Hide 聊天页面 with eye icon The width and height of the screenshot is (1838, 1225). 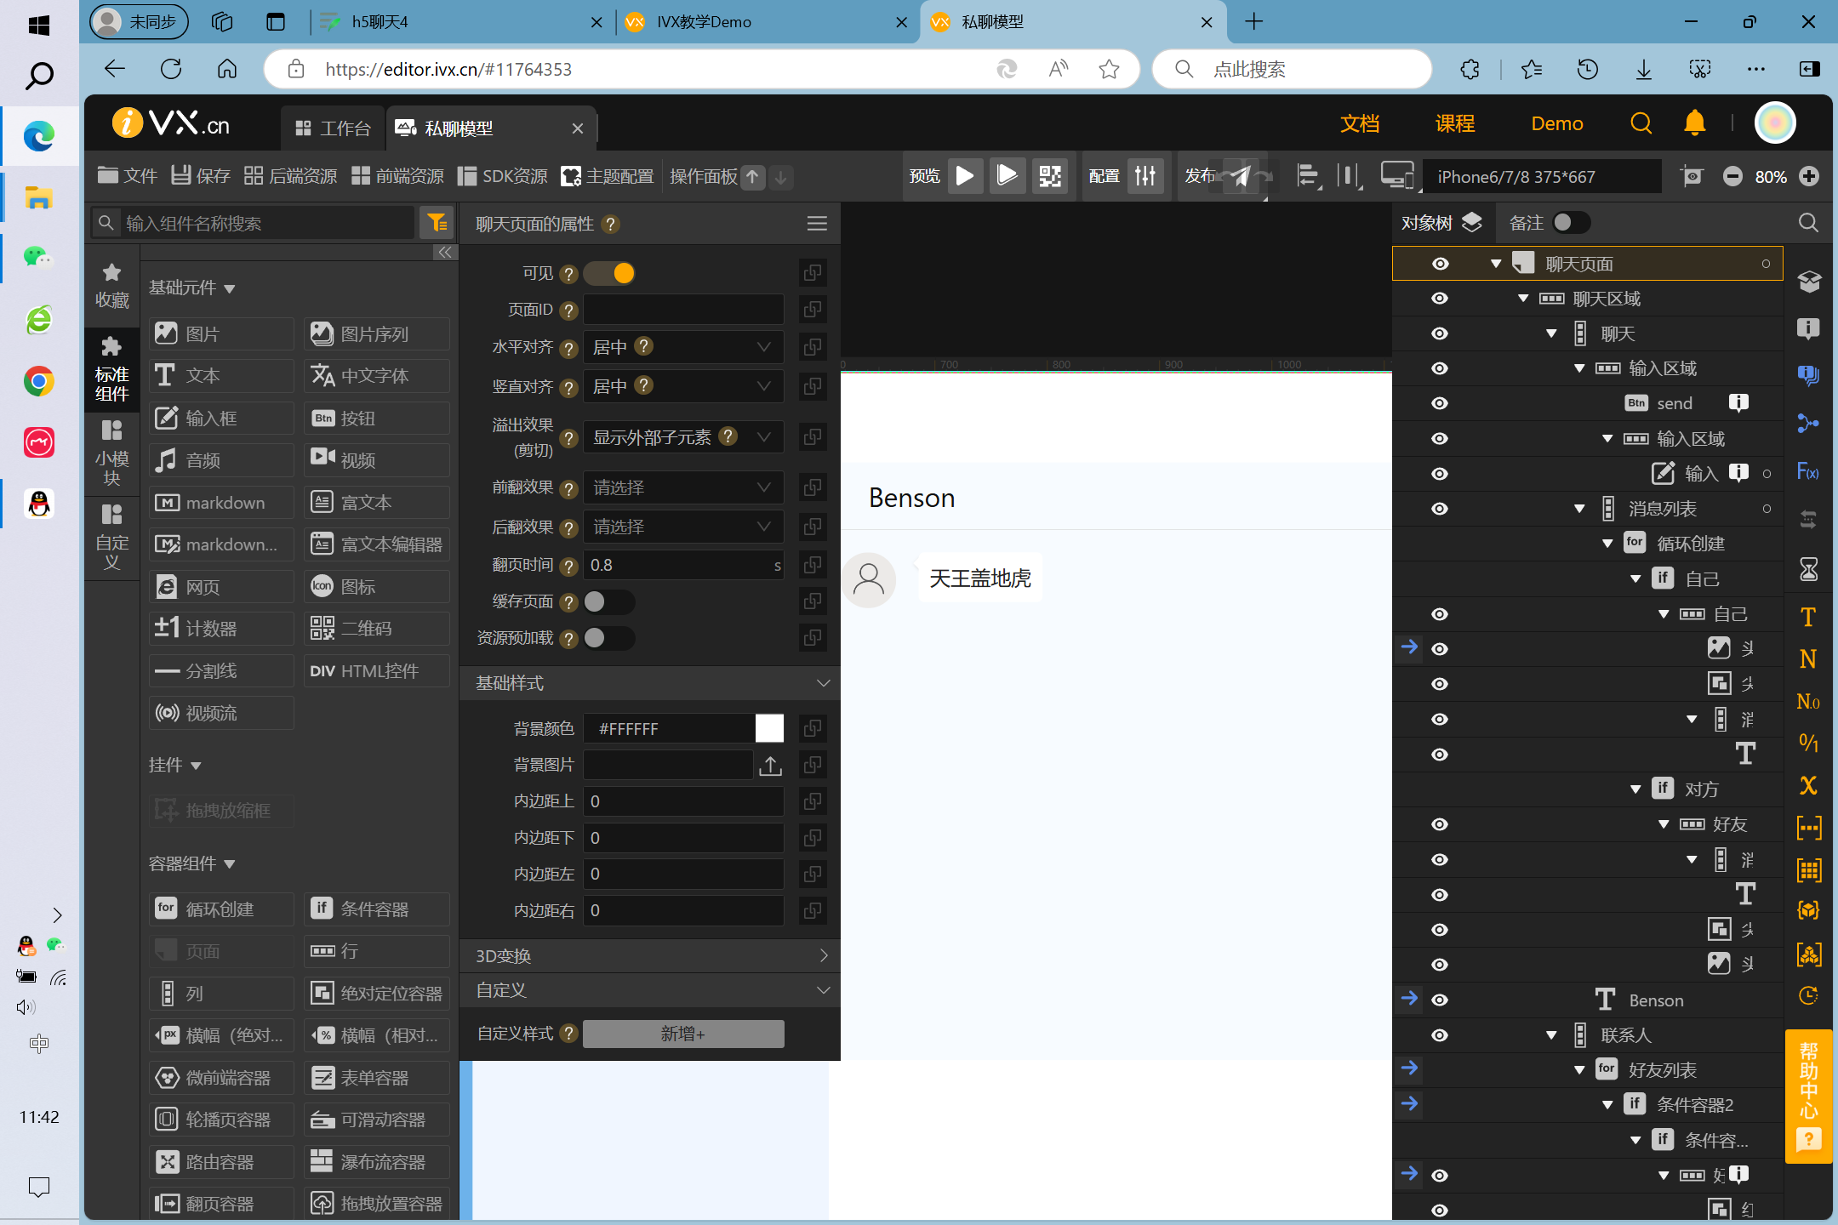1440,264
